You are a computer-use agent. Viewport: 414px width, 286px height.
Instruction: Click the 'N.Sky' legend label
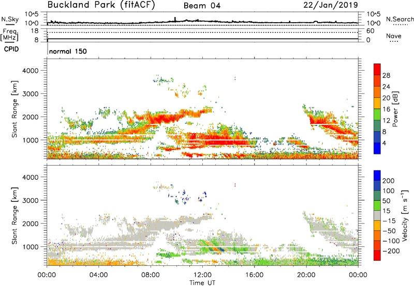10,19
